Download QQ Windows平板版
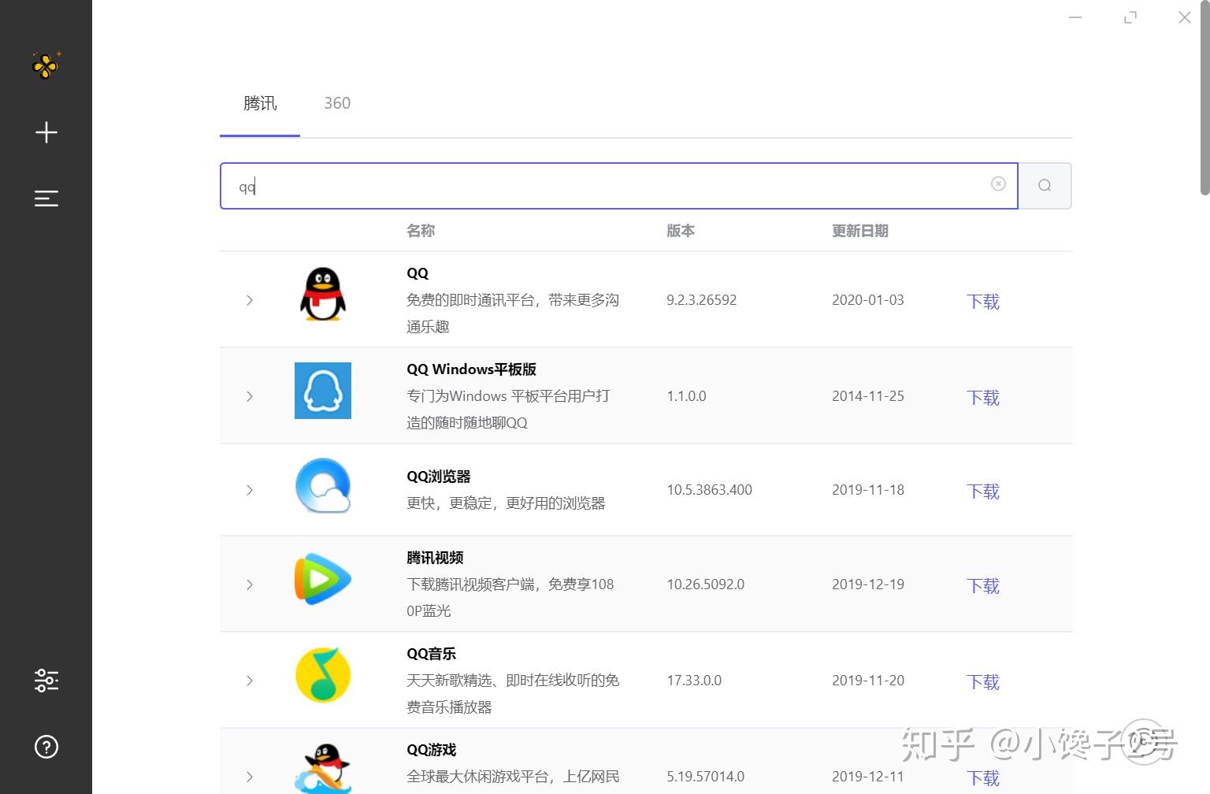The height and width of the screenshot is (794, 1210). (983, 398)
